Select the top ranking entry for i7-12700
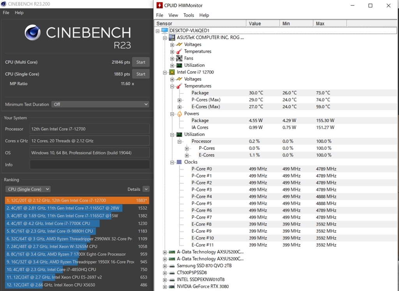Screen dimensions: 399x291 click(77, 200)
